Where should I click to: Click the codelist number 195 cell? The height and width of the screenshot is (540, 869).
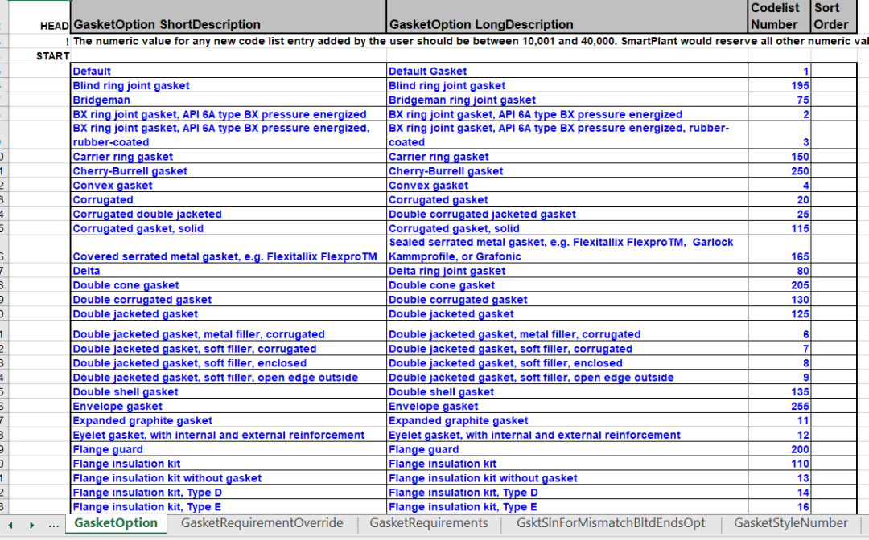point(779,85)
